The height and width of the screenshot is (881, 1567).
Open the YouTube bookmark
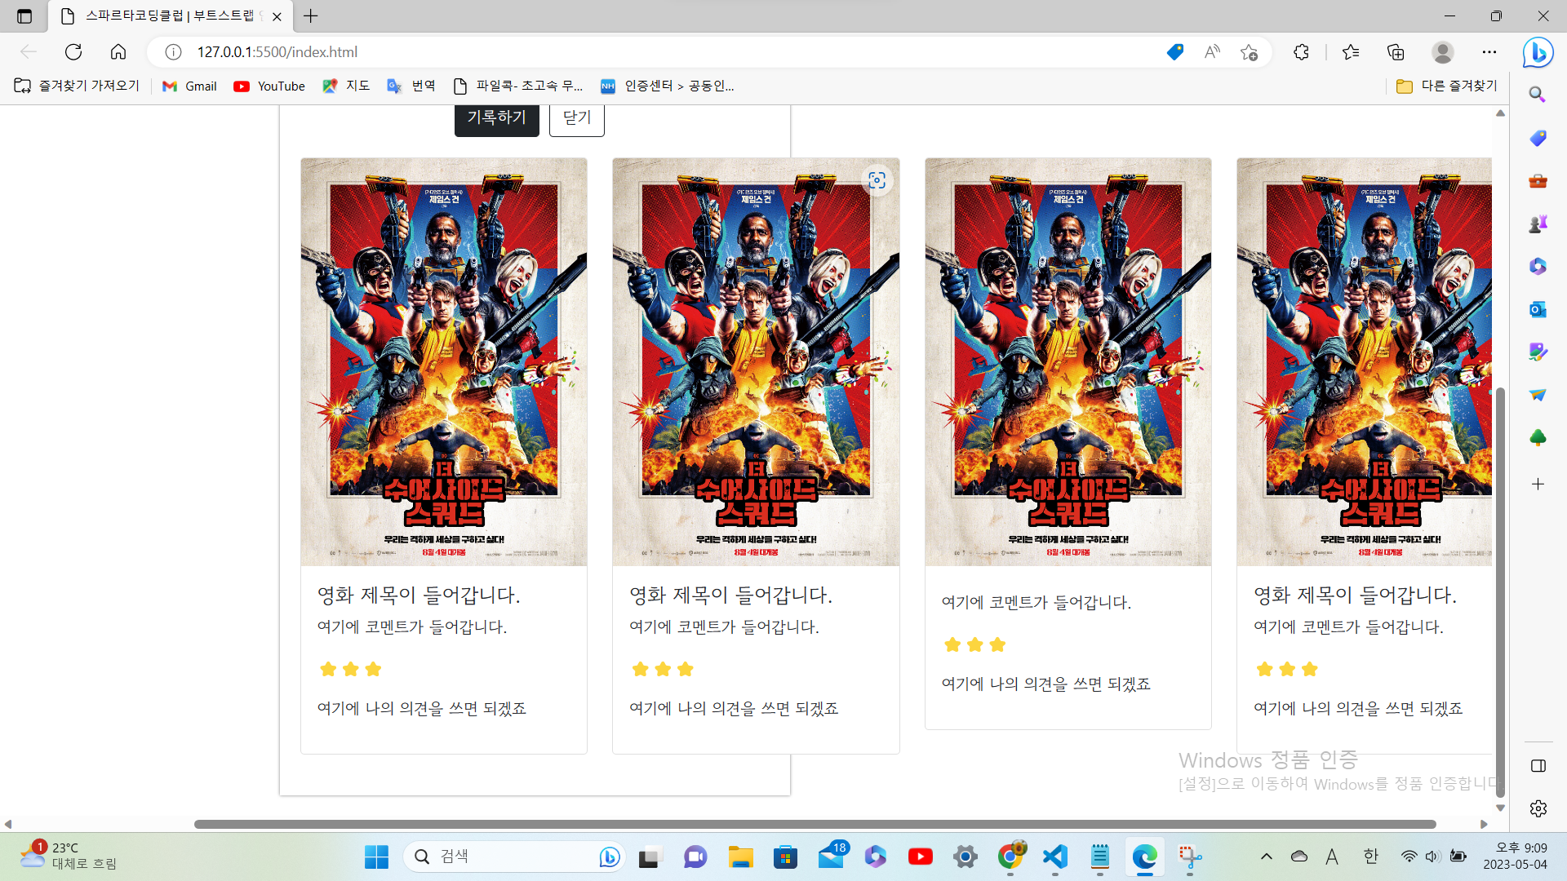point(269,86)
